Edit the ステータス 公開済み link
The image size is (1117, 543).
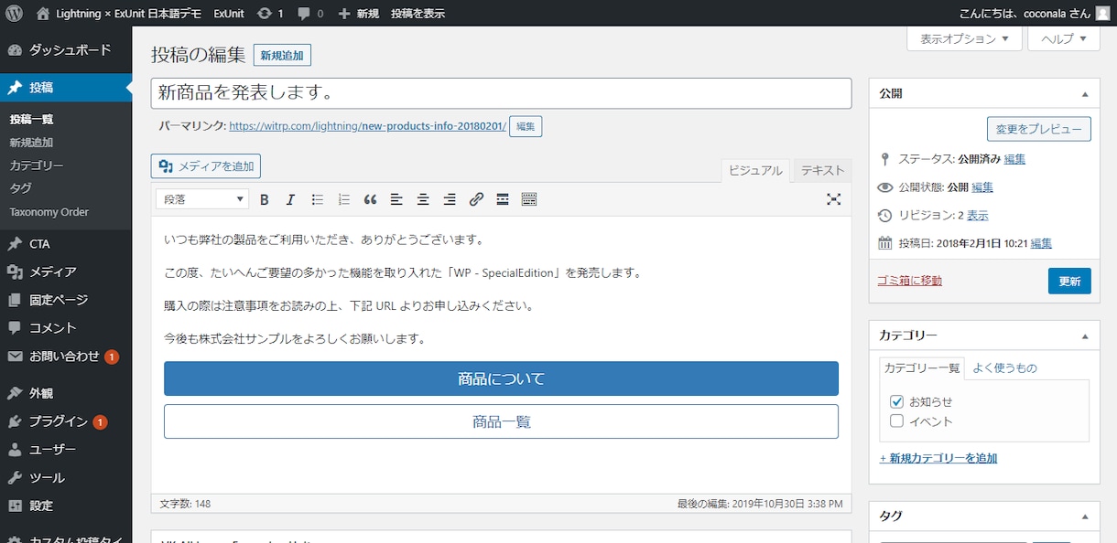tap(1014, 159)
